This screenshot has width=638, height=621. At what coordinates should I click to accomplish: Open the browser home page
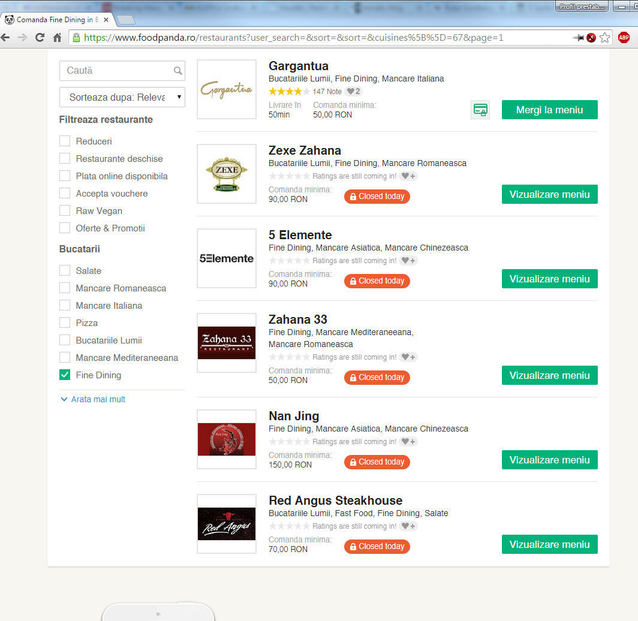tap(58, 38)
